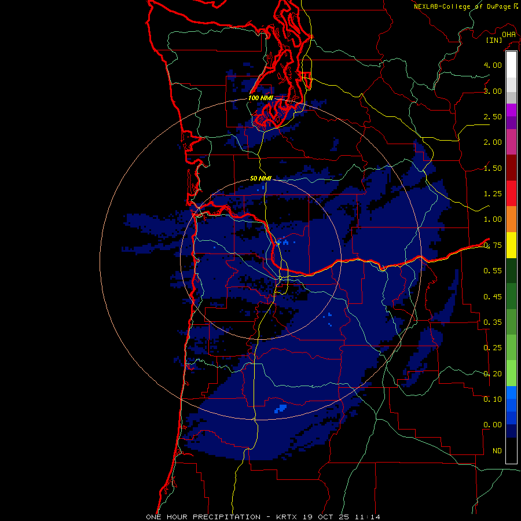Click the ND legend label

pyautogui.click(x=497, y=450)
